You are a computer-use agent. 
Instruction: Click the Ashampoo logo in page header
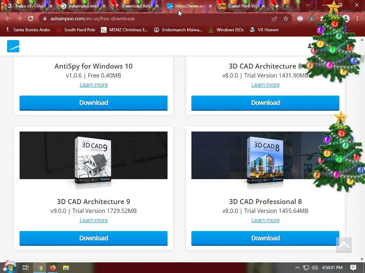[x=13, y=46]
